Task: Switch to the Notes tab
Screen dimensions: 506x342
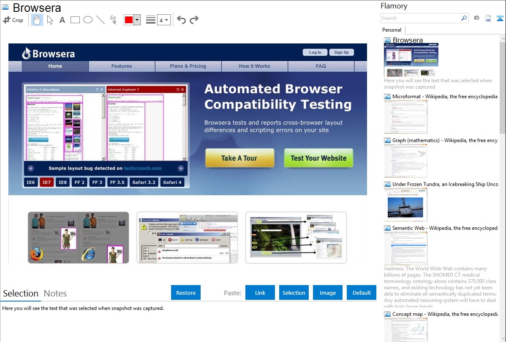Action: (x=55, y=294)
